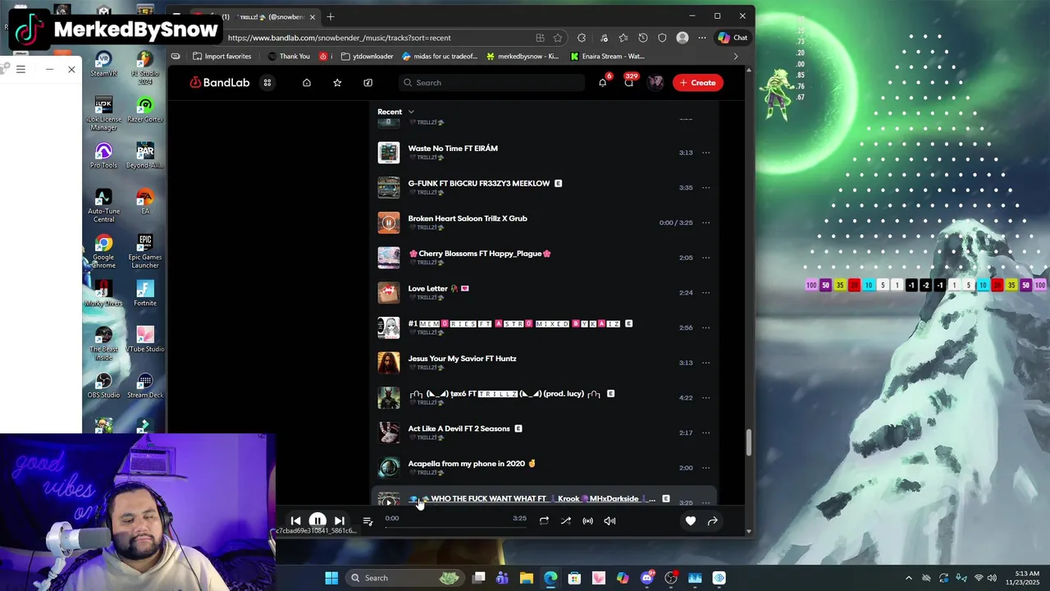
Task: Open Pro Tools desktop shortcut
Action: click(x=103, y=155)
